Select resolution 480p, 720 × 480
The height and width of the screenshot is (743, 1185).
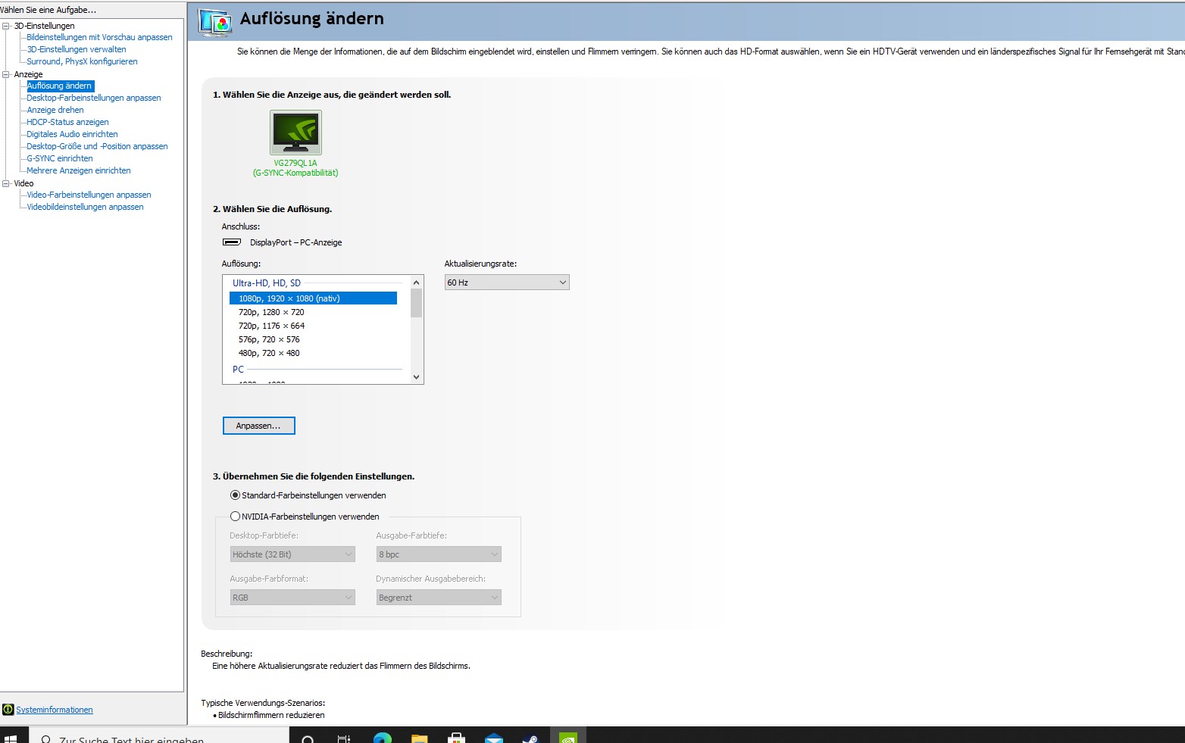(269, 353)
